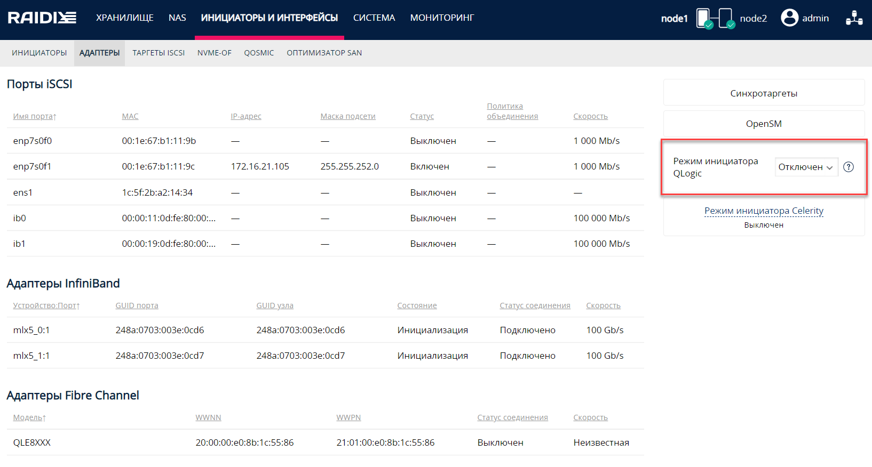Click the admin username
The image size is (872, 467).
tap(815, 18)
